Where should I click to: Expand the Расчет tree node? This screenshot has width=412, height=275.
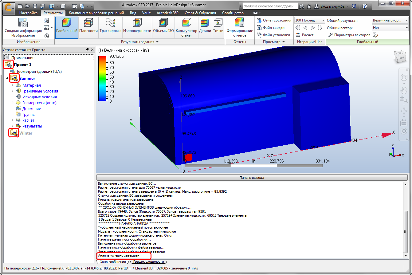(x=13, y=120)
